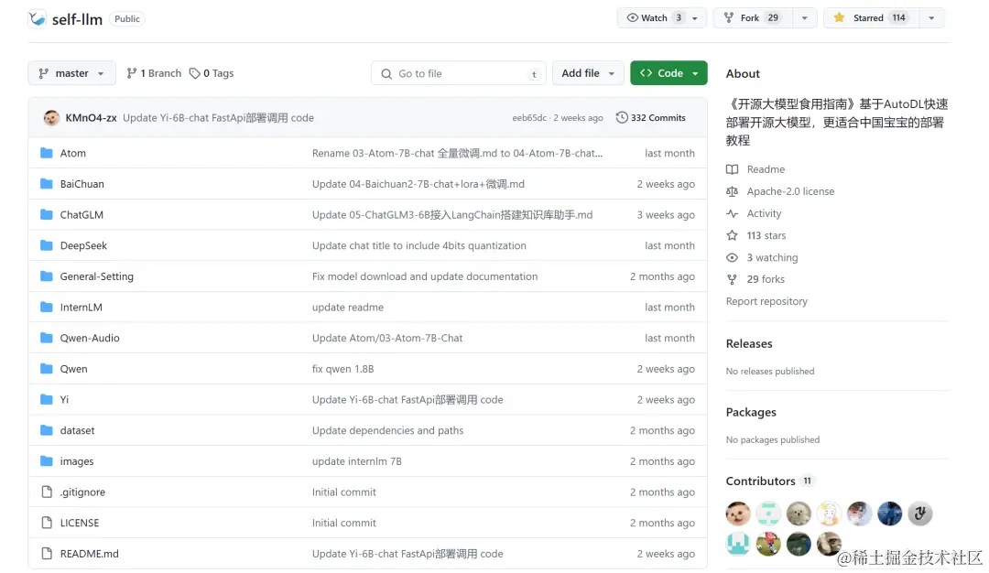Screen dimensions: 989x573
Task: Click the KMnO4-zx avatar in commit header
Action: 51,118
